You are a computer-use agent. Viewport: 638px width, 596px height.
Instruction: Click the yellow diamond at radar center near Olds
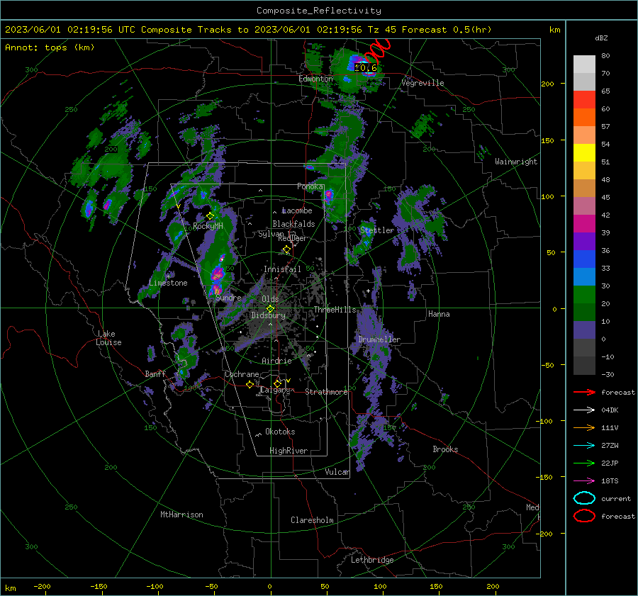point(270,309)
